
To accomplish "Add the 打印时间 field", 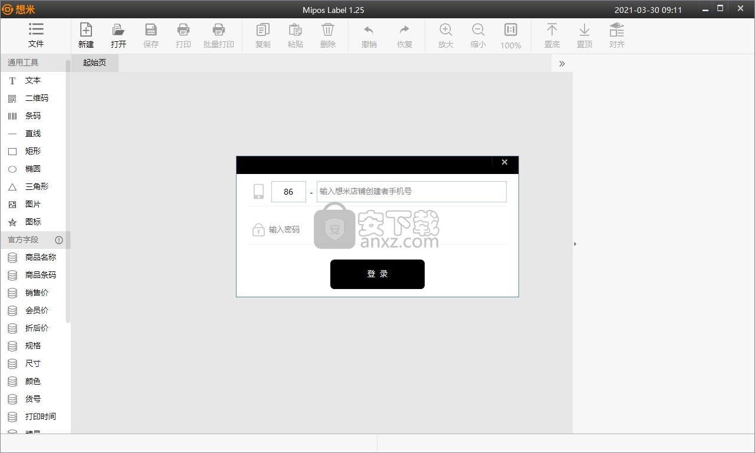I will click(x=33, y=416).
